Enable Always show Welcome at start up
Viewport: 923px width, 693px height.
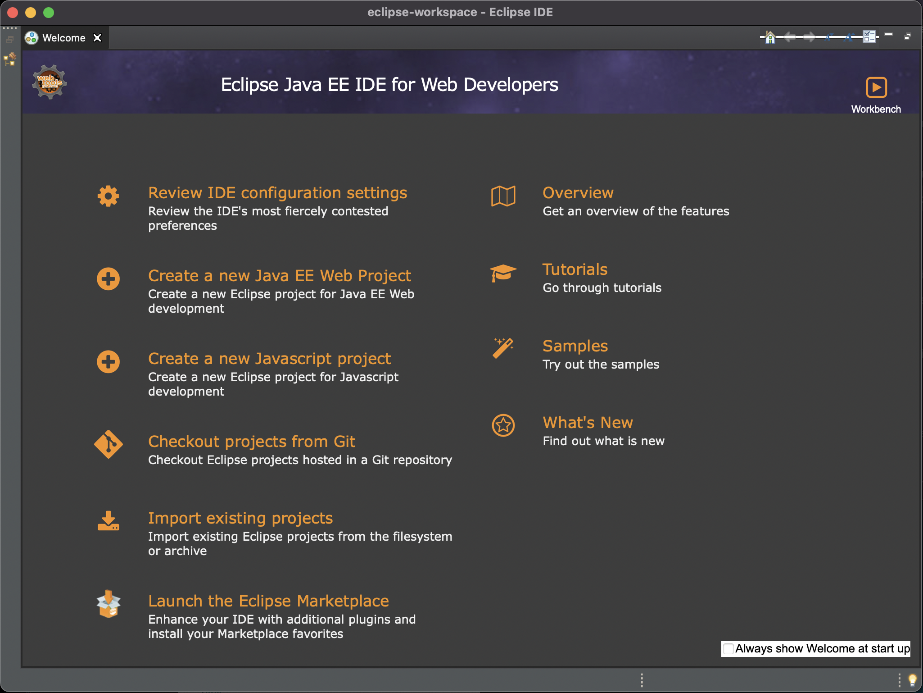tap(728, 649)
